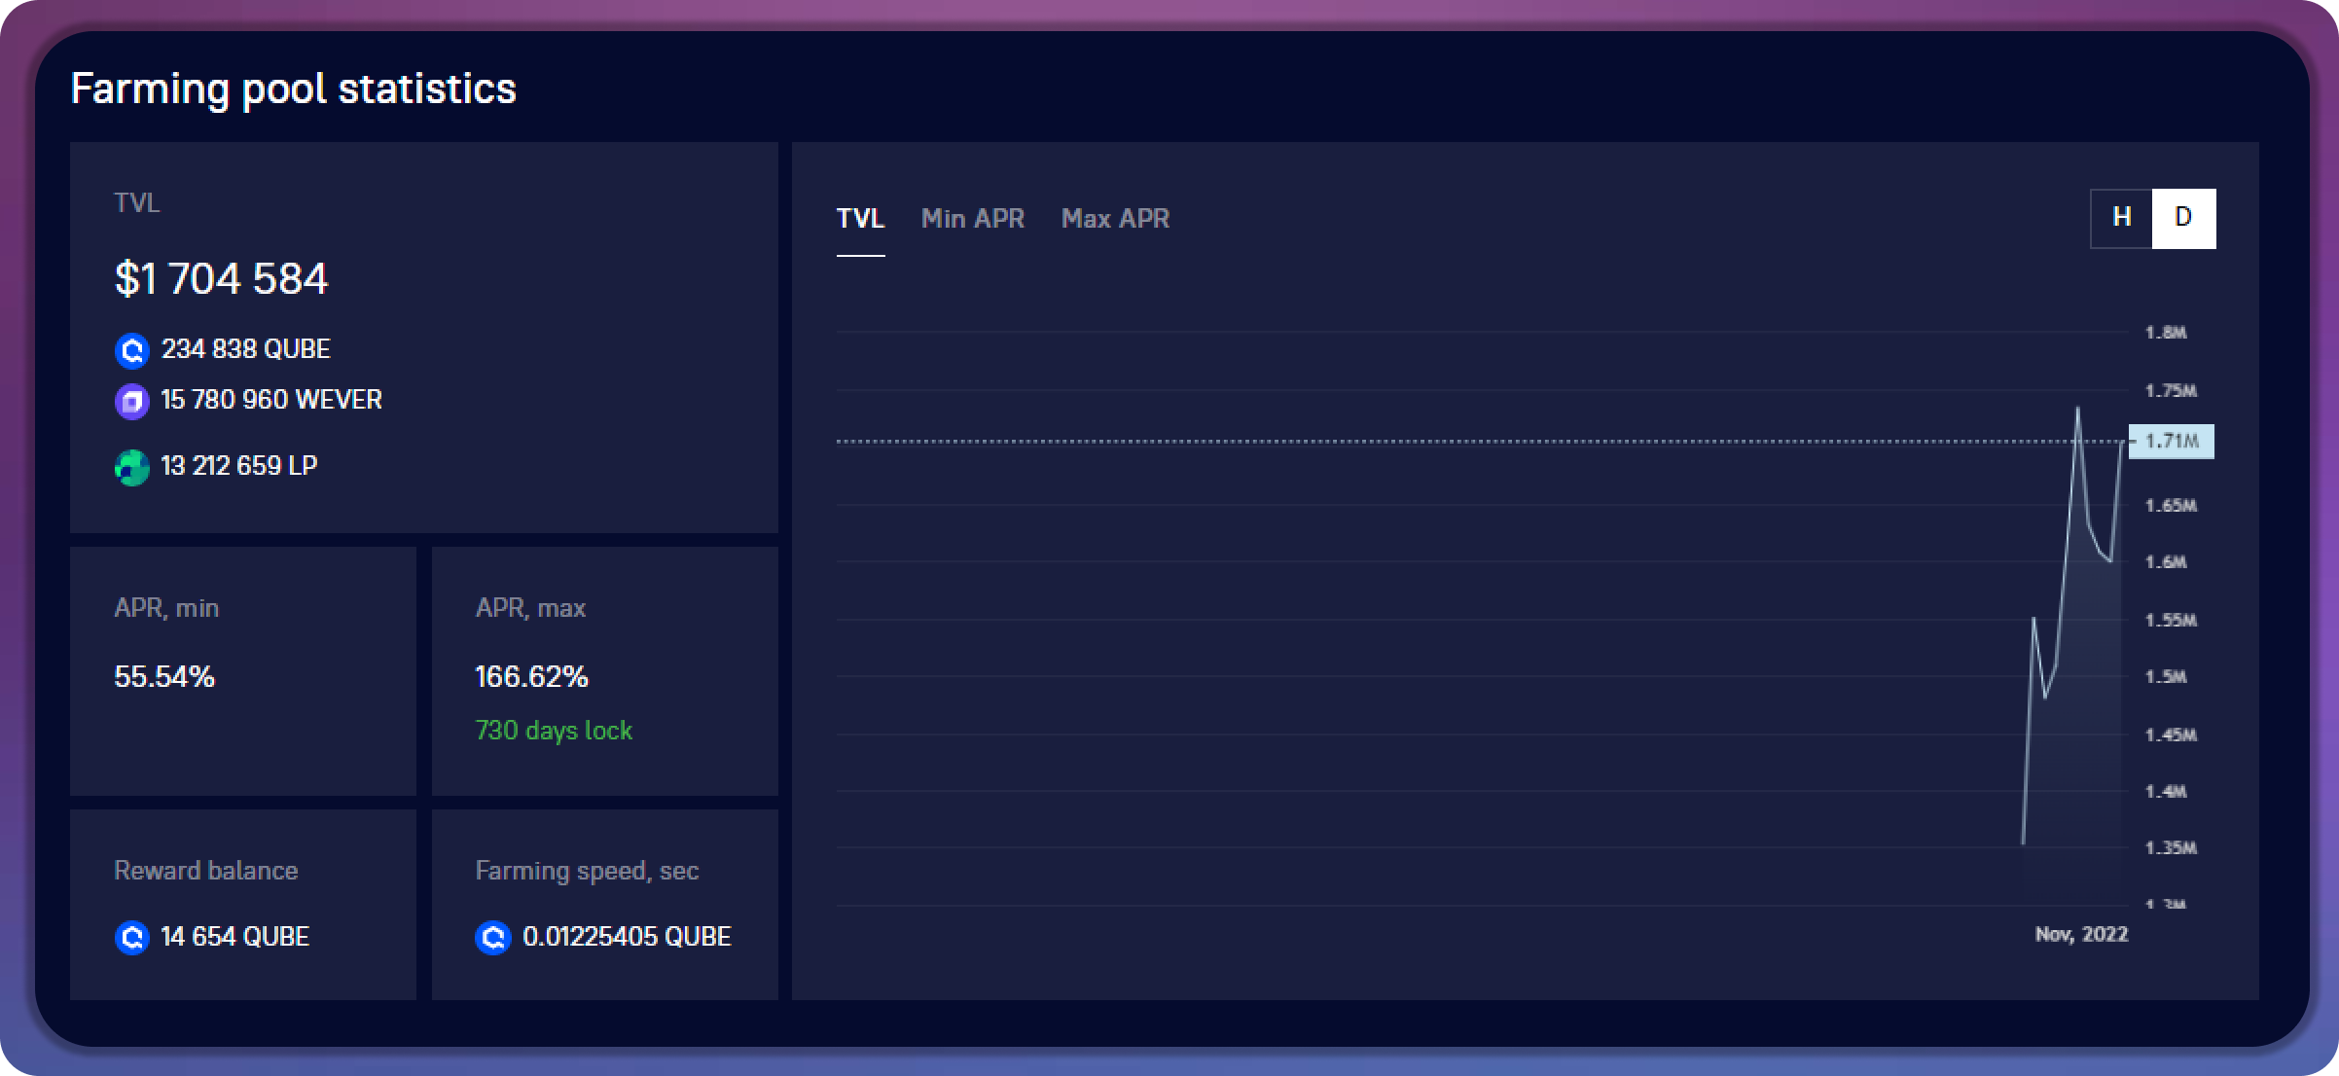Click the 730 days lock text
2339x1076 pixels.
tap(554, 731)
